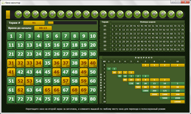Click the yellow ball dispenser bar
The image size is (191, 114).
[x=8, y=15]
